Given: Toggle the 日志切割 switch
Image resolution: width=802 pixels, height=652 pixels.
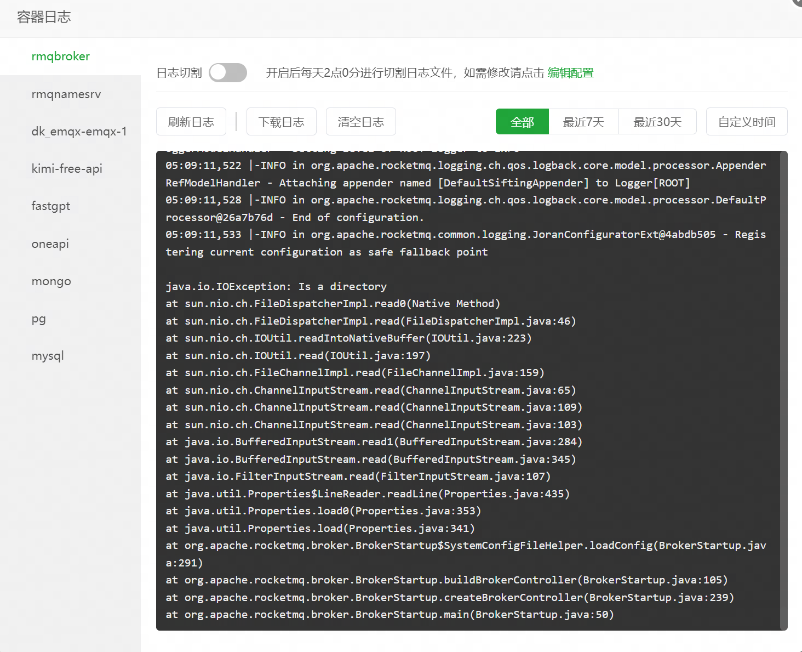Looking at the screenshot, I should (228, 72).
